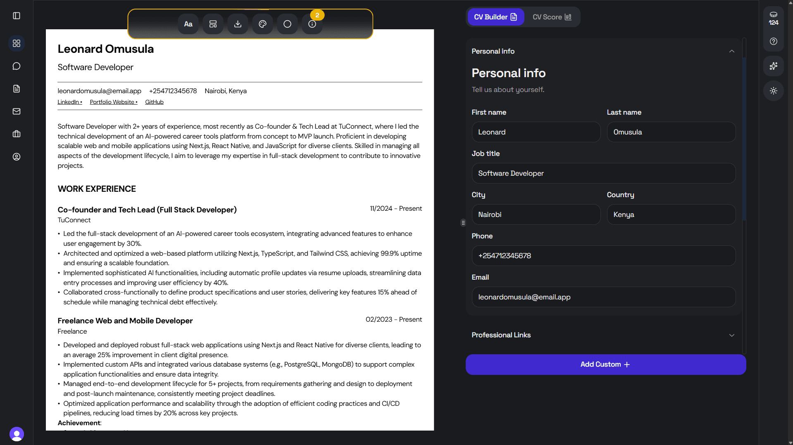Image resolution: width=793 pixels, height=445 pixels.
Task: Switch to the CV Score tab
Action: 552,17
